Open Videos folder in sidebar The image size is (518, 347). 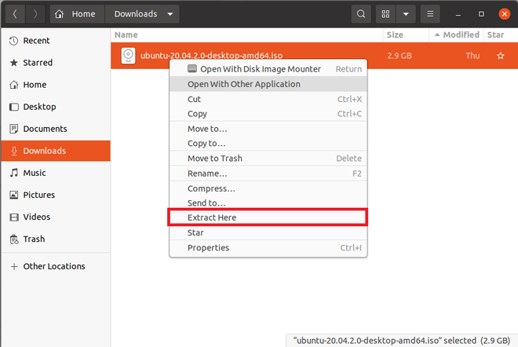[56, 217]
